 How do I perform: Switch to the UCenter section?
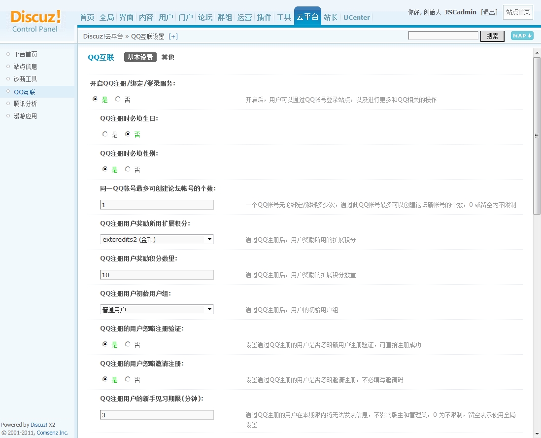(x=356, y=17)
